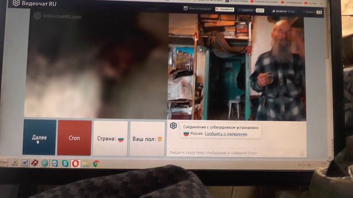
Task: Click the Далее (Next) button
Action: click(39, 137)
